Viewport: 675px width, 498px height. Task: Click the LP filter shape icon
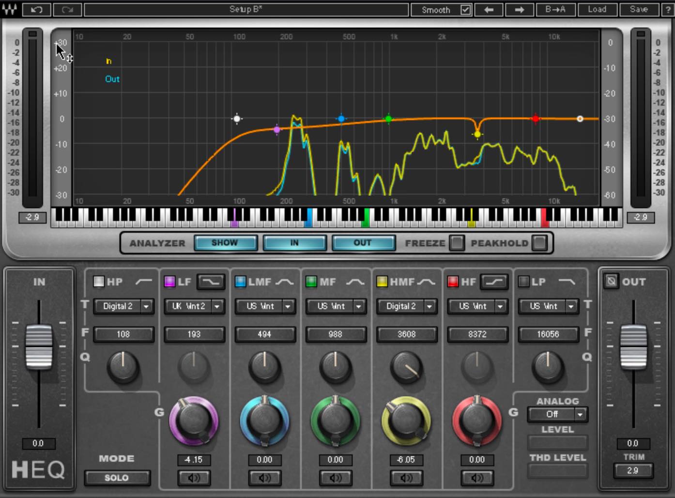567,281
